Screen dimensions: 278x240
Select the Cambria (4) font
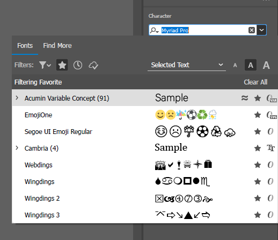point(41,149)
